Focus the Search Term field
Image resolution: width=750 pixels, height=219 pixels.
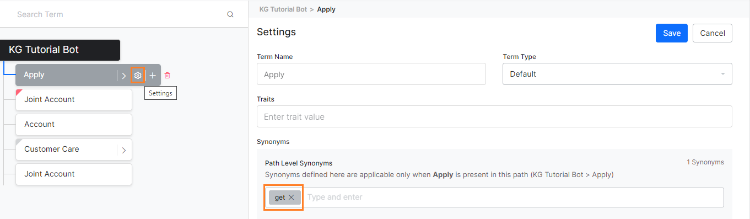[x=118, y=14]
